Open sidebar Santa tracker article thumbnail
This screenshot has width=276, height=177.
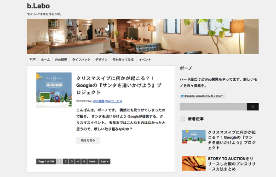[x=194, y=137]
